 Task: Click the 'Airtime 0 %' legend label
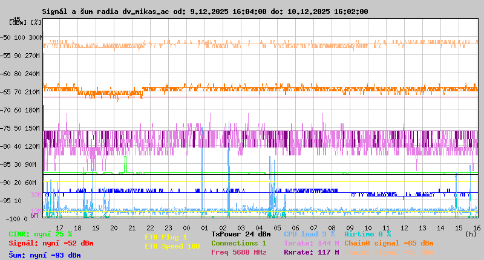tap(368, 234)
